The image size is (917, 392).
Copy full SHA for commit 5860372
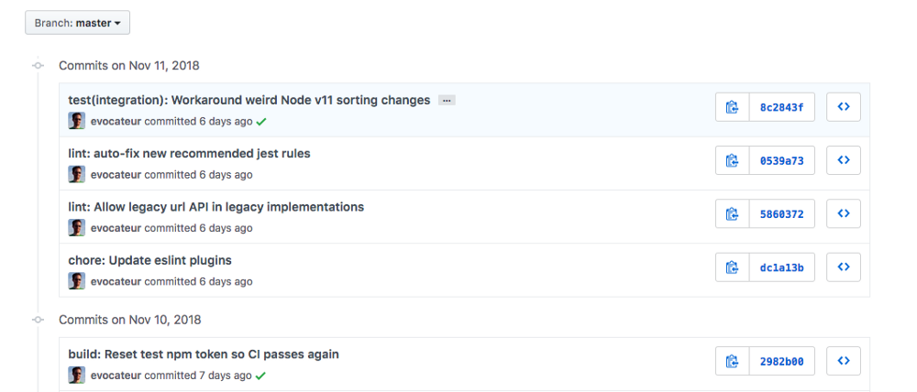732,213
